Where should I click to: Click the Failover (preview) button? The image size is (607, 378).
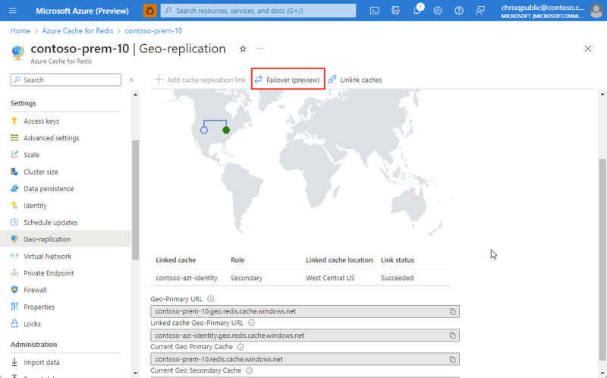pos(288,80)
